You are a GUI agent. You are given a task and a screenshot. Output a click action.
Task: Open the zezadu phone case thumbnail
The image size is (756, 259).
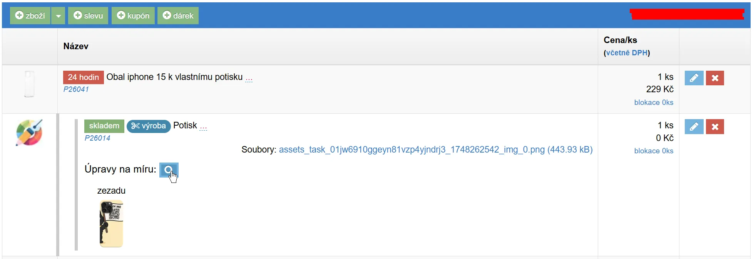111,223
